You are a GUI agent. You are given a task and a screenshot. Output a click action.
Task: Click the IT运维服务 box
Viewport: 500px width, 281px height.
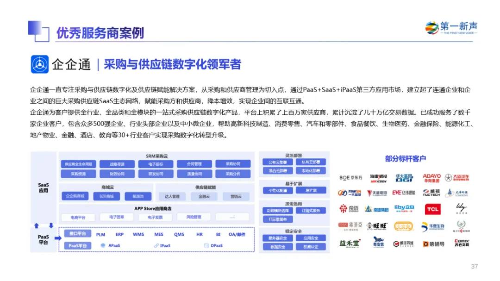tap(278, 219)
